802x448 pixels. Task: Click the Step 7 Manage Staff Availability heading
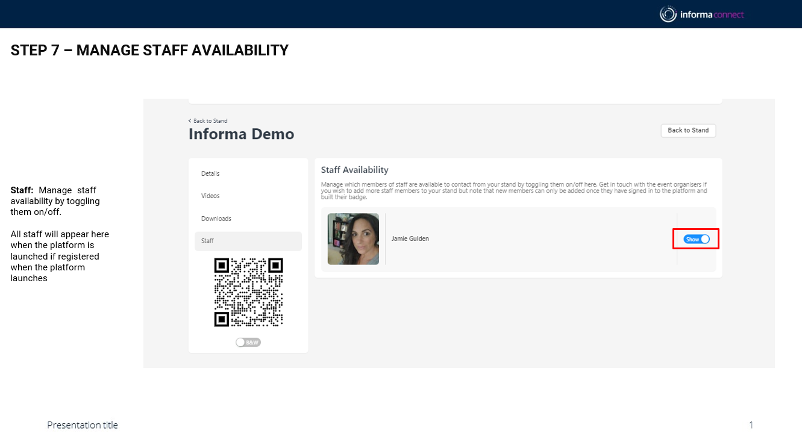coord(149,51)
